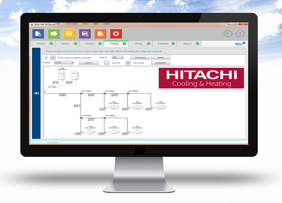Click the purple Save As icon
282x203 pixels.
tap(85, 34)
